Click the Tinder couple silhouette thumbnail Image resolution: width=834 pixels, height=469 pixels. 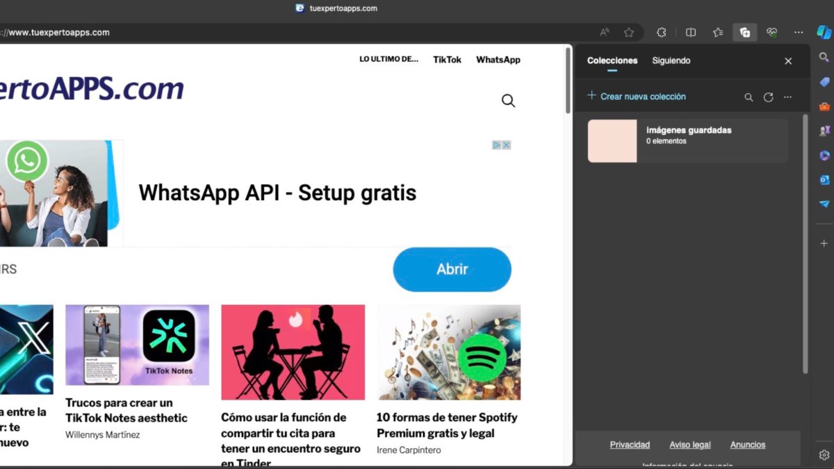(x=293, y=352)
